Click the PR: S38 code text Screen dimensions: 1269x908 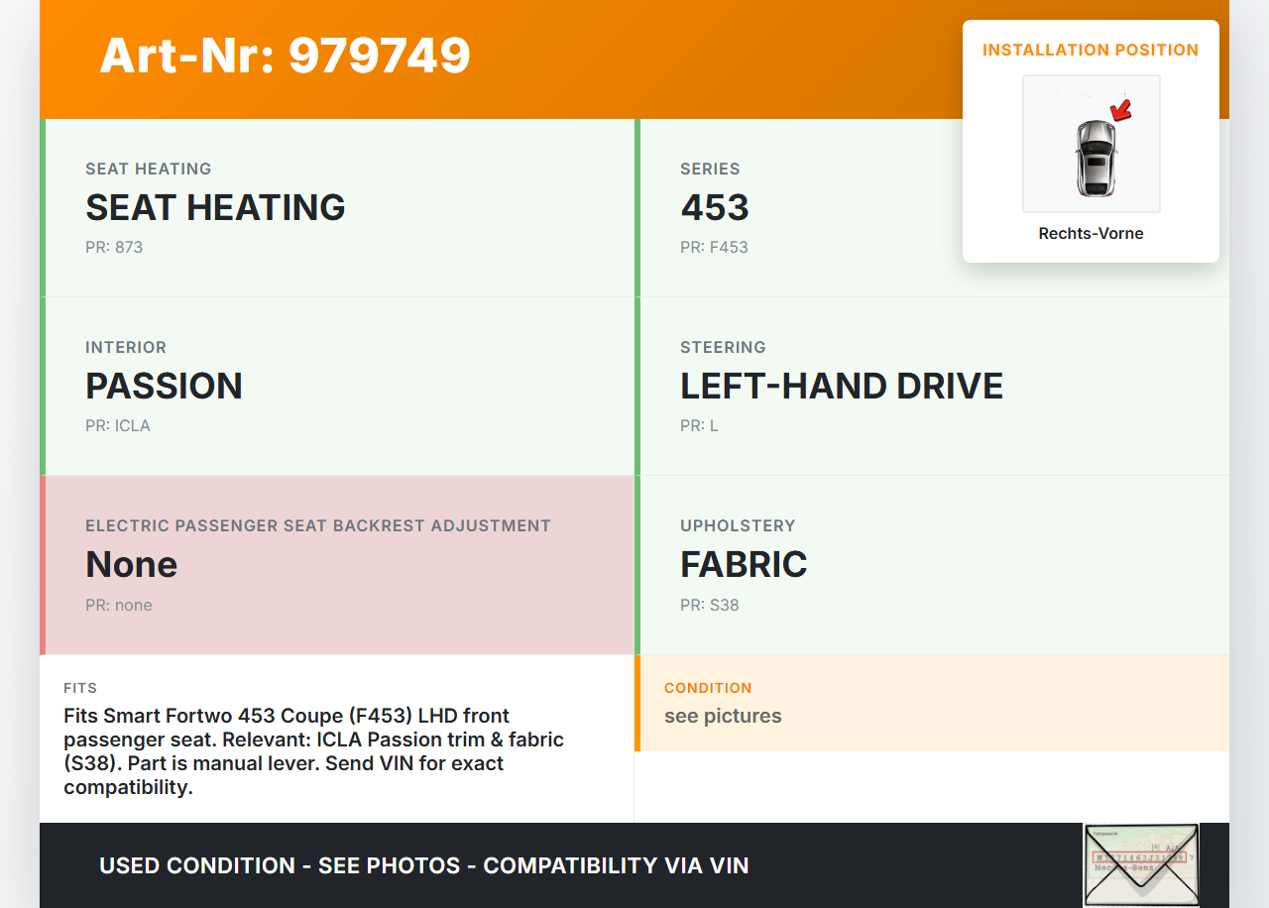point(710,605)
